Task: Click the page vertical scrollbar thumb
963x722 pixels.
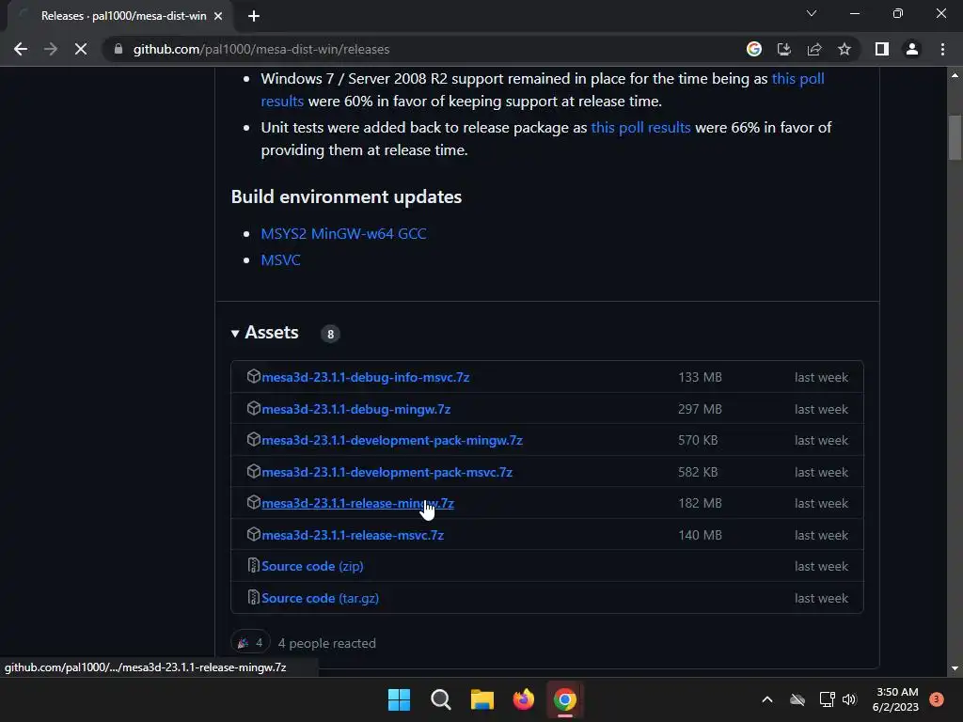Action: click(x=955, y=137)
